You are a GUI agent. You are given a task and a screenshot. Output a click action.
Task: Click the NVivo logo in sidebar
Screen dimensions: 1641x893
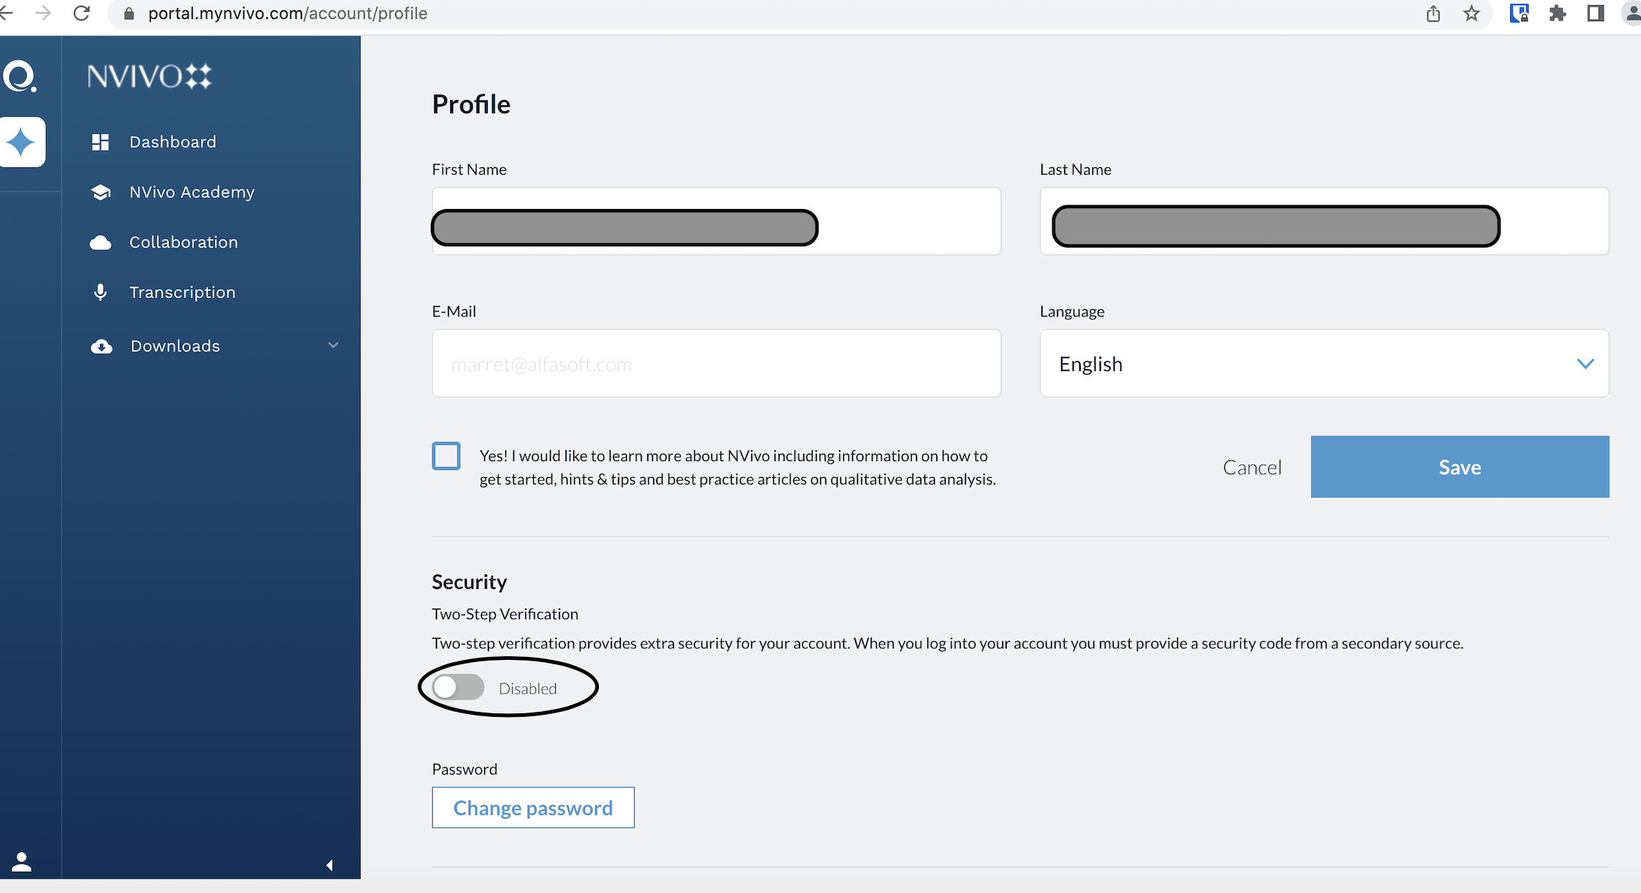tap(150, 76)
